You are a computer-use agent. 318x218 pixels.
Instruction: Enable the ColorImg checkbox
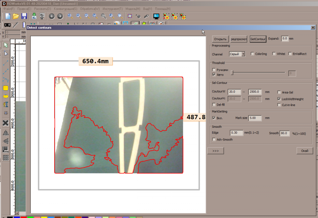click(252, 54)
